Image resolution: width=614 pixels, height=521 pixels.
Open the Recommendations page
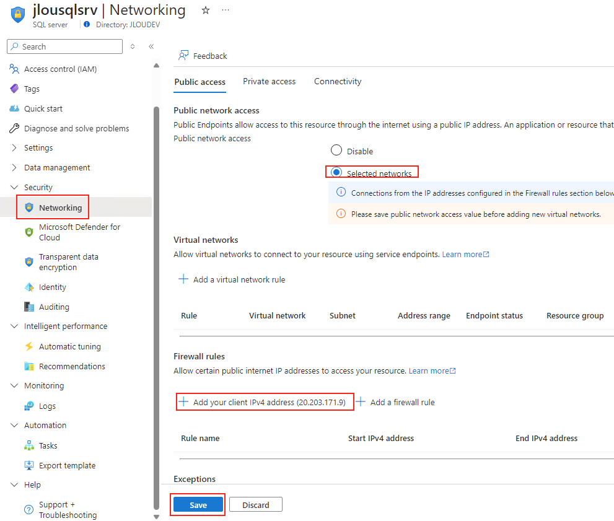coord(72,366)
